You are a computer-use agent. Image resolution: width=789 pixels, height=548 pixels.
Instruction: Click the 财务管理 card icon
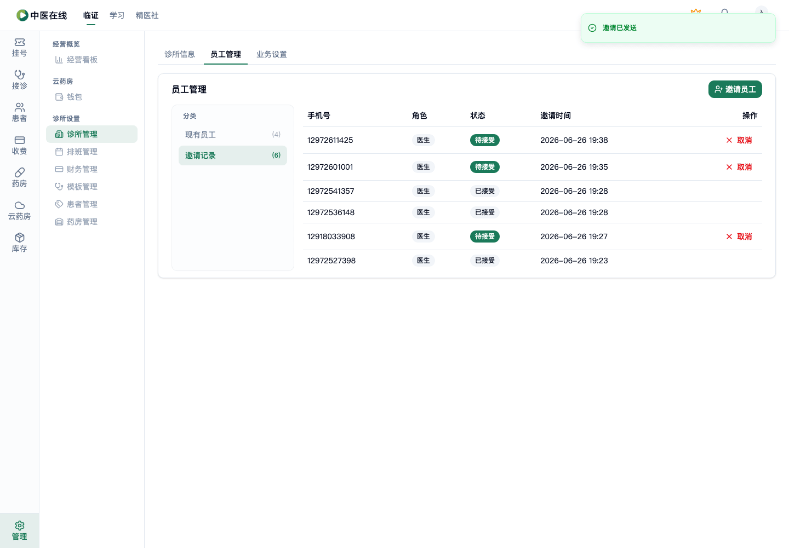pyautogui.click(x=59, y=169)
